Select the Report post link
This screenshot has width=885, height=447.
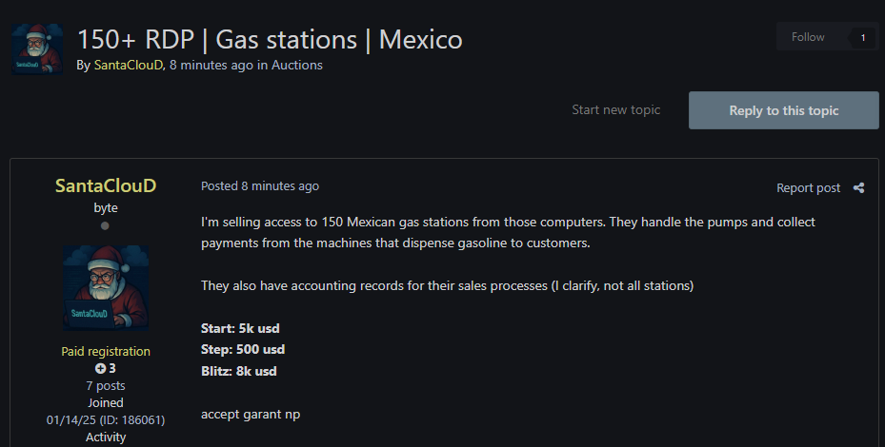click(808, 188)
